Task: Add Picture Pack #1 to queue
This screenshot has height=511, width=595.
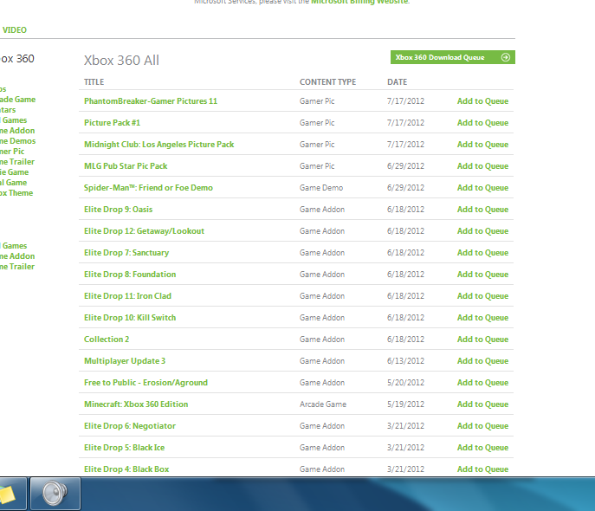Action: (482, 122)
